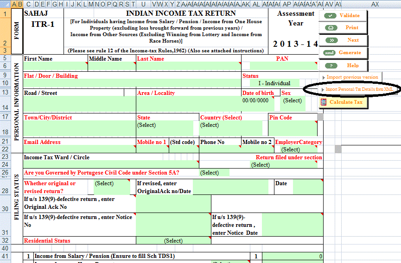Click the Town/City/District input field
Viewport: 401px width, 263px height.
point(80,128)
